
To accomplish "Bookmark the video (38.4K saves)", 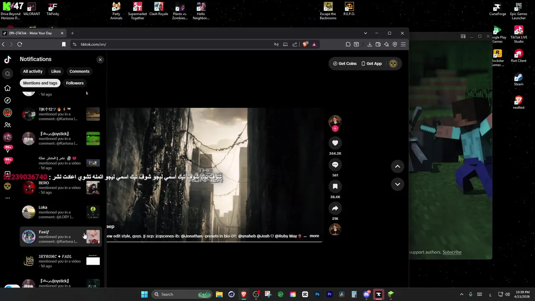I will (x=335, y=186).
